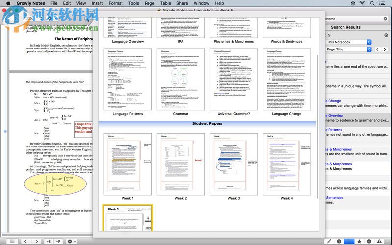Open the Format menu

click(116, 3)
